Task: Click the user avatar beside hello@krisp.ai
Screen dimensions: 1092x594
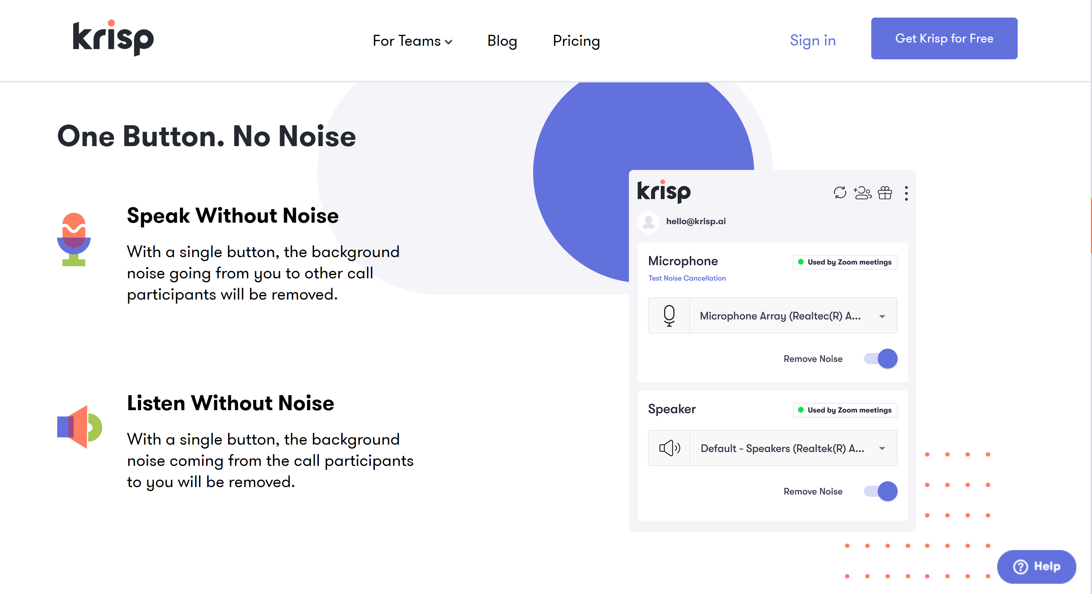Action: (648, 222)
